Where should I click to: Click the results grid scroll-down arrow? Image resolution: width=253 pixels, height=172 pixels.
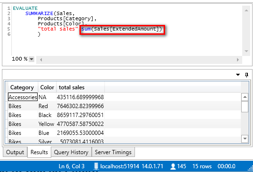pos(245,139)
